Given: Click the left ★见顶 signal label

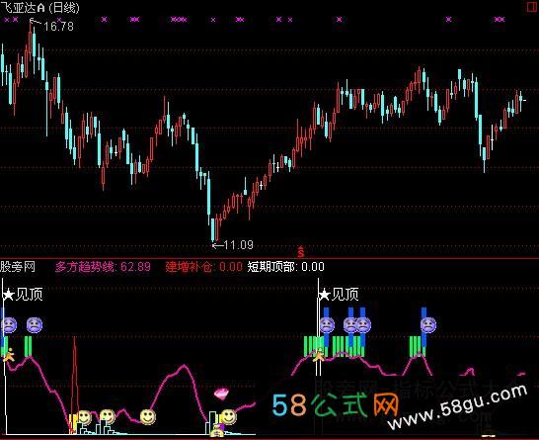Looking at the screenshot, I should click(x=23, y=295).
